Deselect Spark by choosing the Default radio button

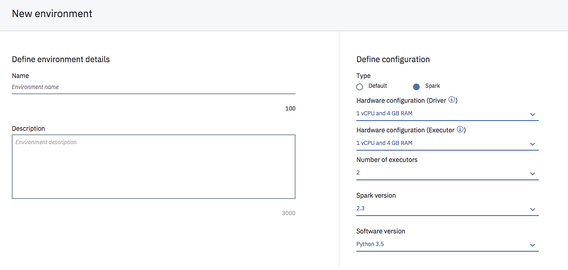point(359,86)
